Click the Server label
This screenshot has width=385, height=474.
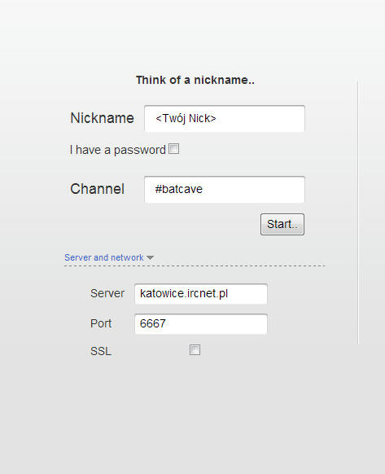(107, 293)
